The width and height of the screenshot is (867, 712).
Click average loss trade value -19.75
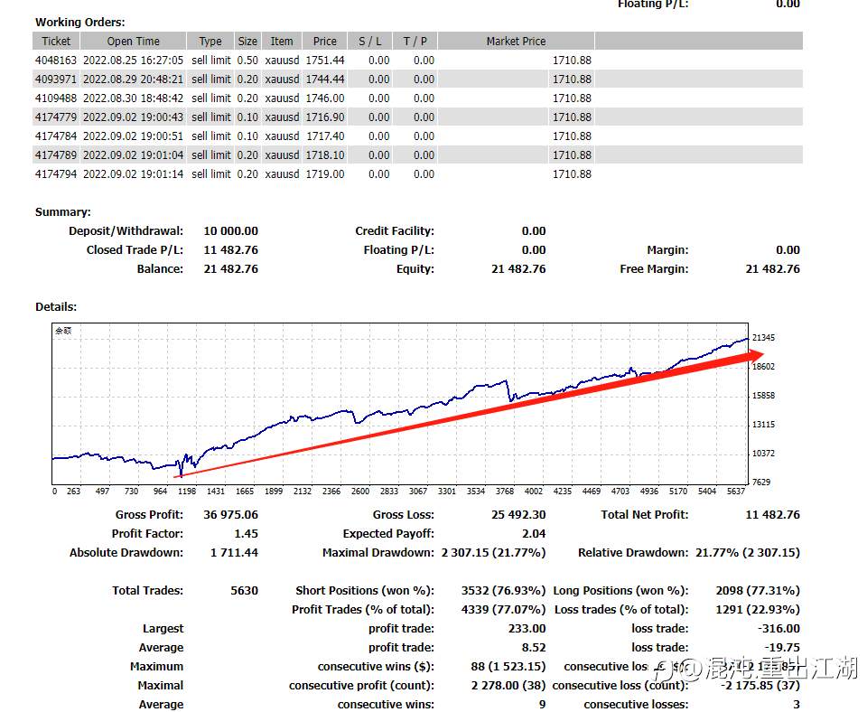782,648
